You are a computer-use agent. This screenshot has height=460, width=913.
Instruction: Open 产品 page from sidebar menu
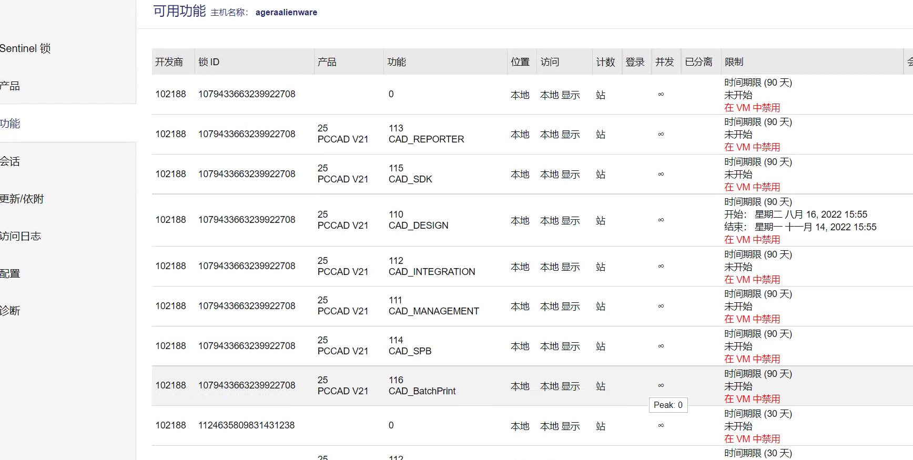[x=10, y=86]
